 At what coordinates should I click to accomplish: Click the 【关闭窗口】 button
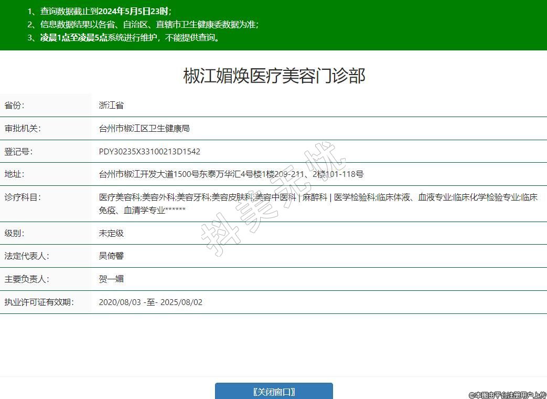[x=274, y=391]
